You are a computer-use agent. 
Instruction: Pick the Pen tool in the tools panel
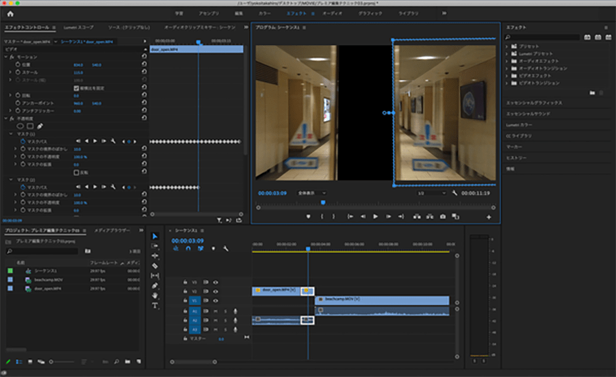(x=155, y=285)
